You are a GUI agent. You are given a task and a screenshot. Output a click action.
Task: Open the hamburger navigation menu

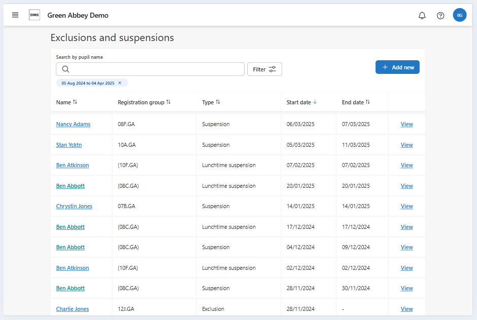(x=15, y=15)
